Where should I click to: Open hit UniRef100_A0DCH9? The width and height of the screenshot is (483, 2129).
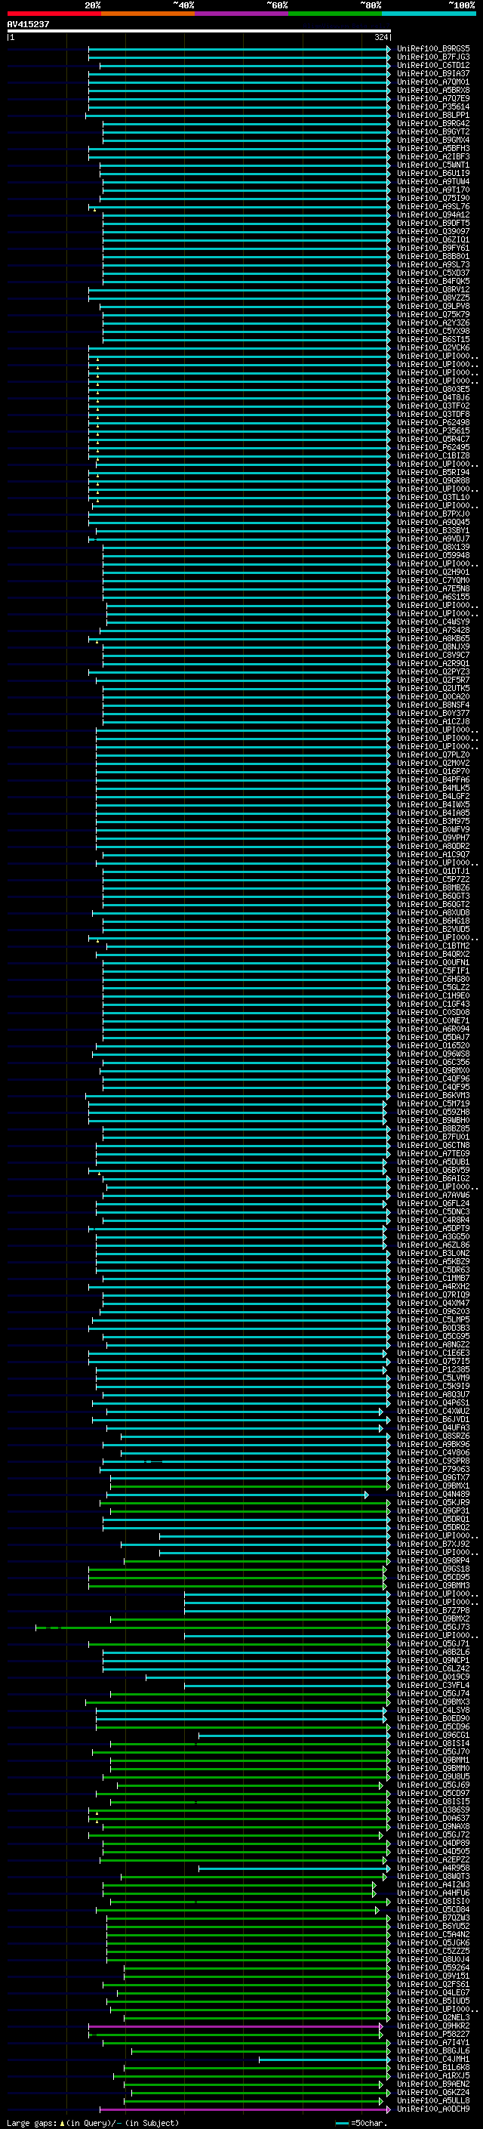point(433,2109)
